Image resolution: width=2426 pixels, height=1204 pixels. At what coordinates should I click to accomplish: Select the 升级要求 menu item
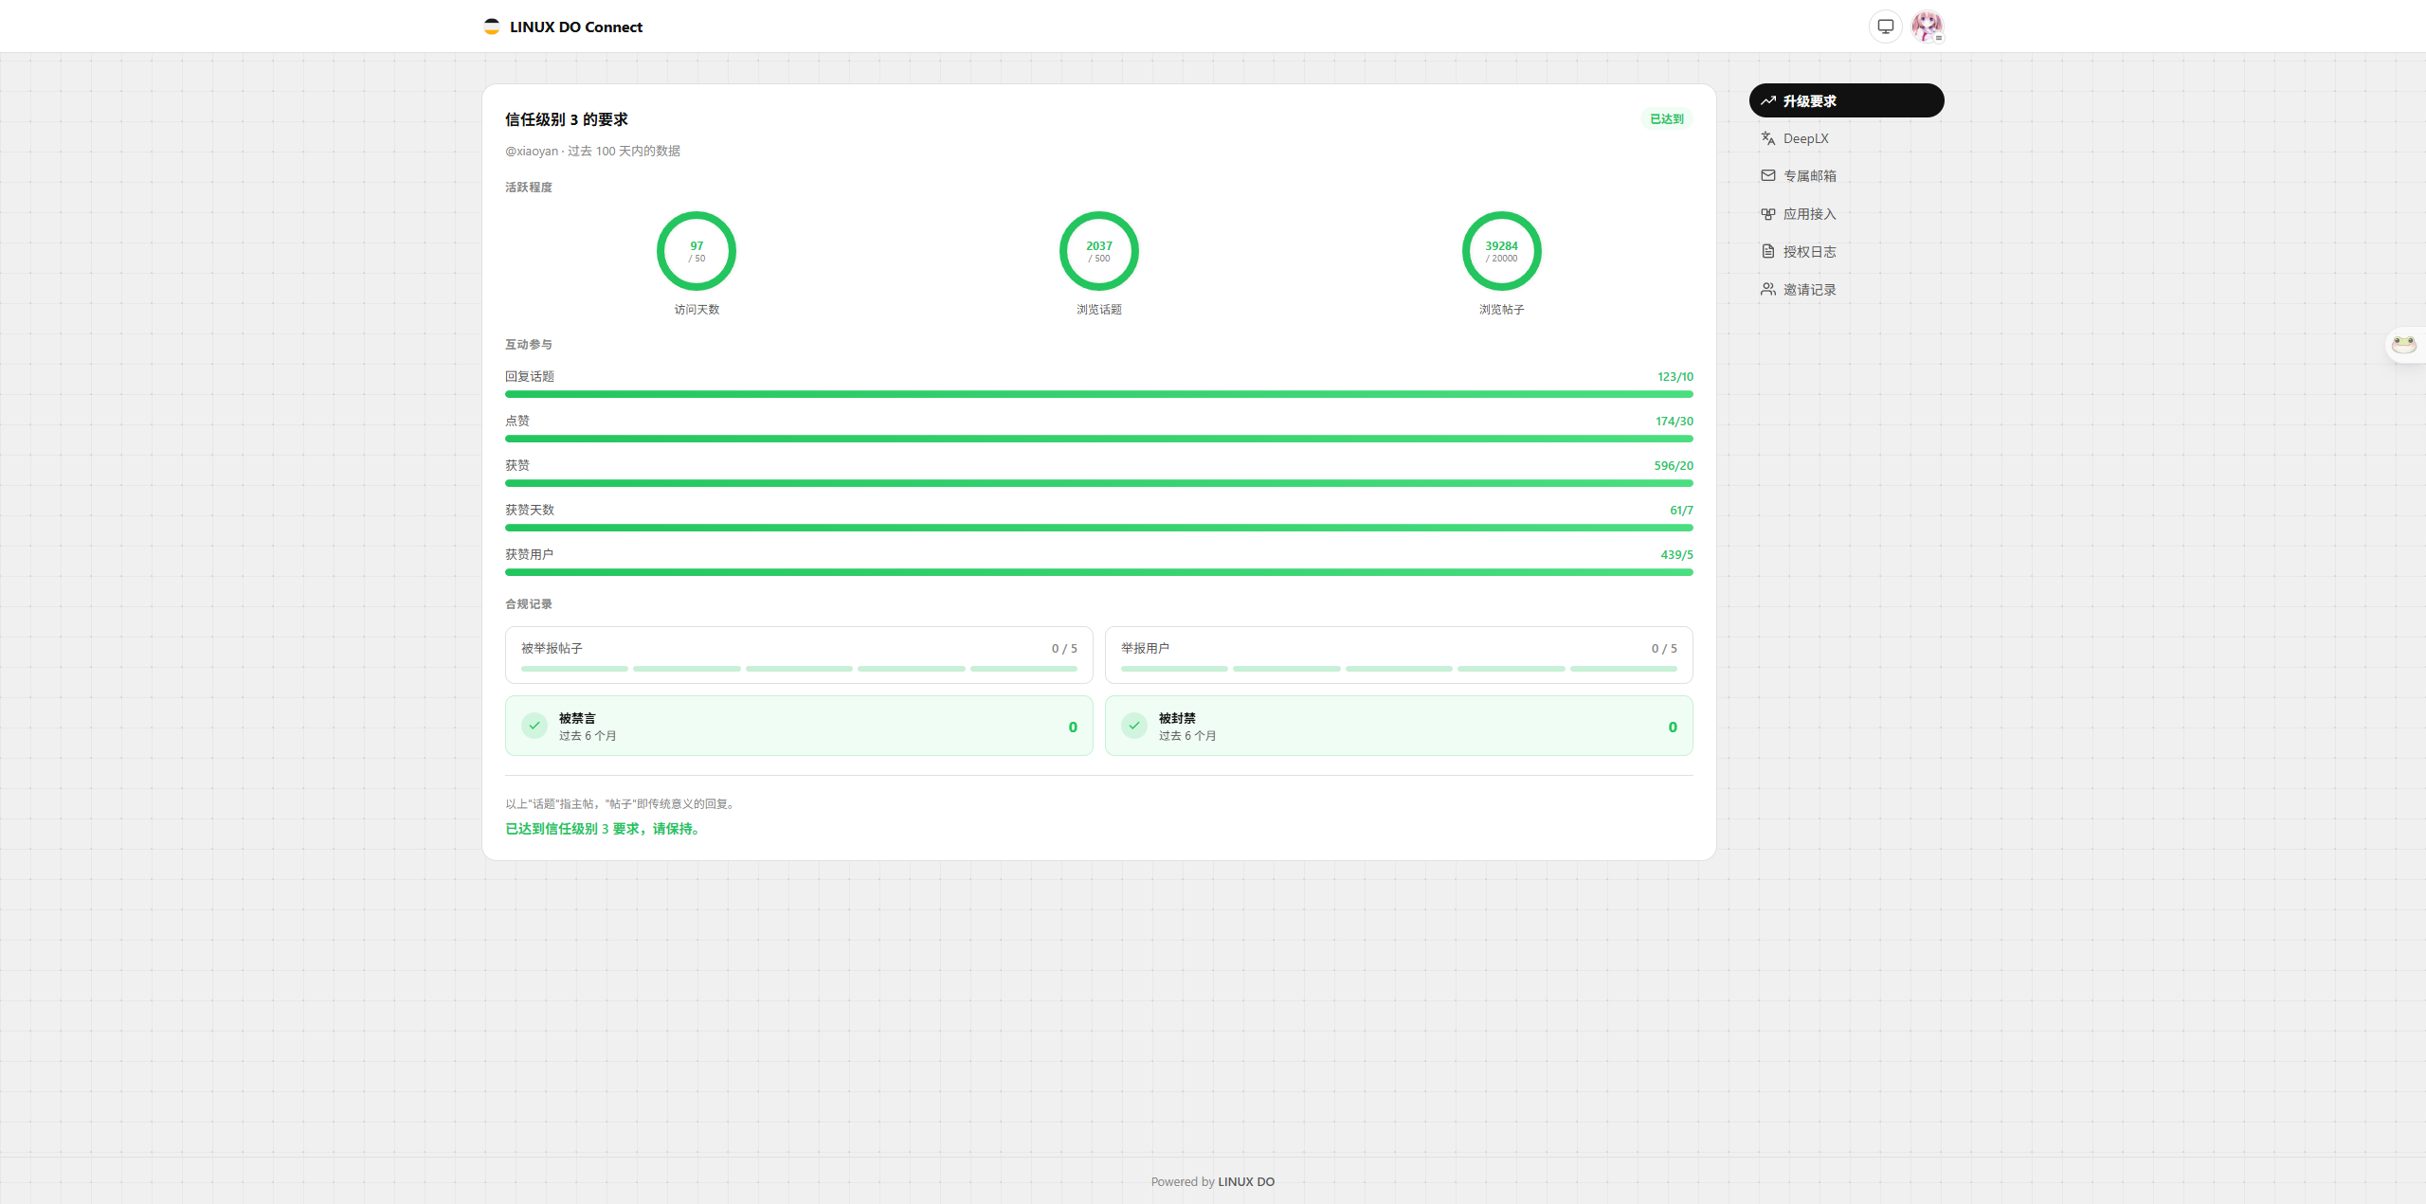1846,100
